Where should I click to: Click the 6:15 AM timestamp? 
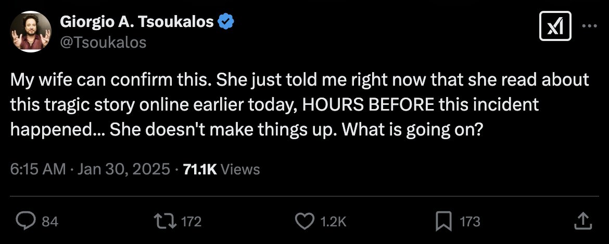[x=38, y=169]
